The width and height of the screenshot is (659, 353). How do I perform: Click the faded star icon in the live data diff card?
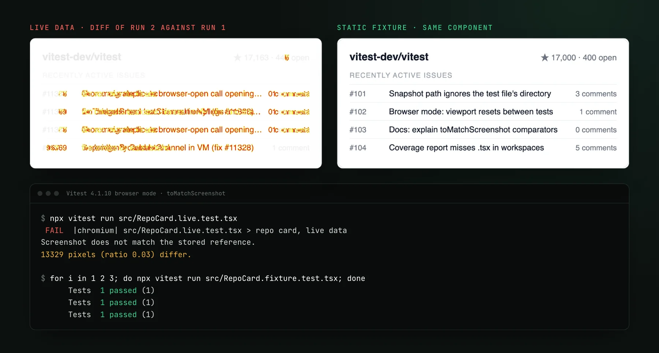(238, 57)
